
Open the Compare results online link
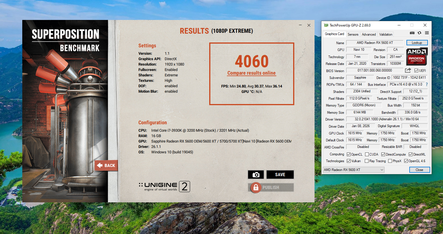pos(251,73)
